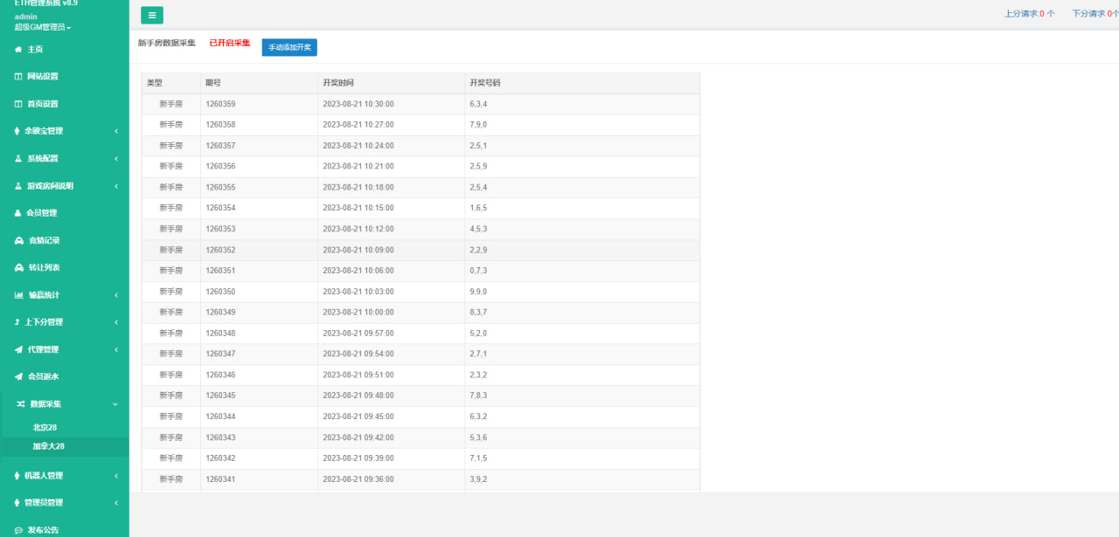Click the winning numbers 7,1,5
The image size is (1119, 537).
(478, 458)
